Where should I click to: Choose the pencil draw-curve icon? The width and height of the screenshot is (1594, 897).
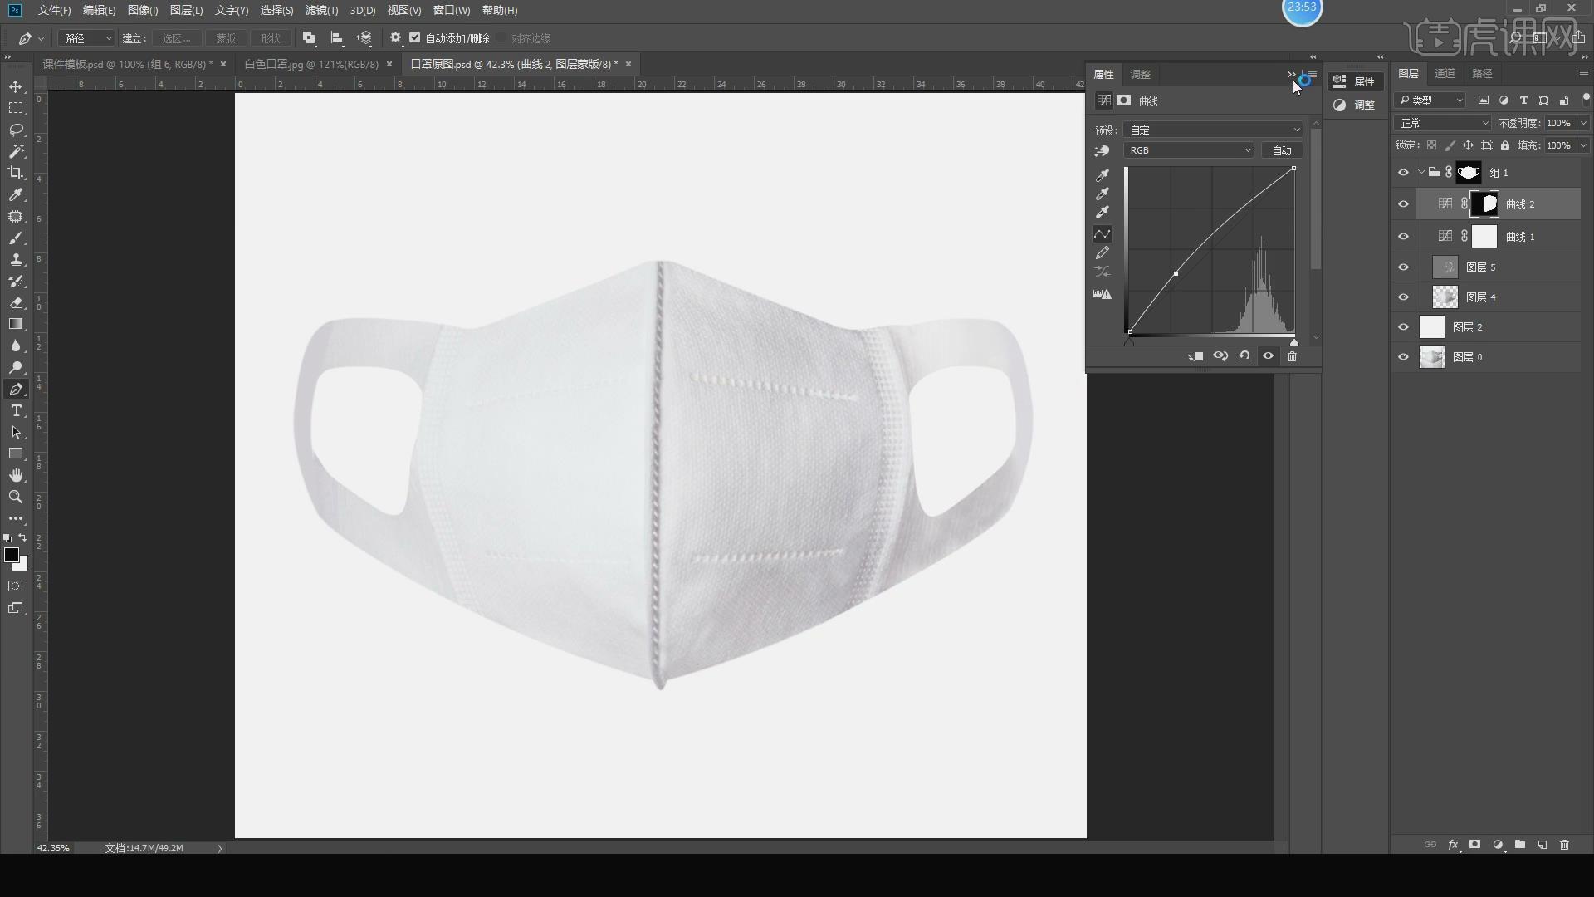tap(1103, 253)
